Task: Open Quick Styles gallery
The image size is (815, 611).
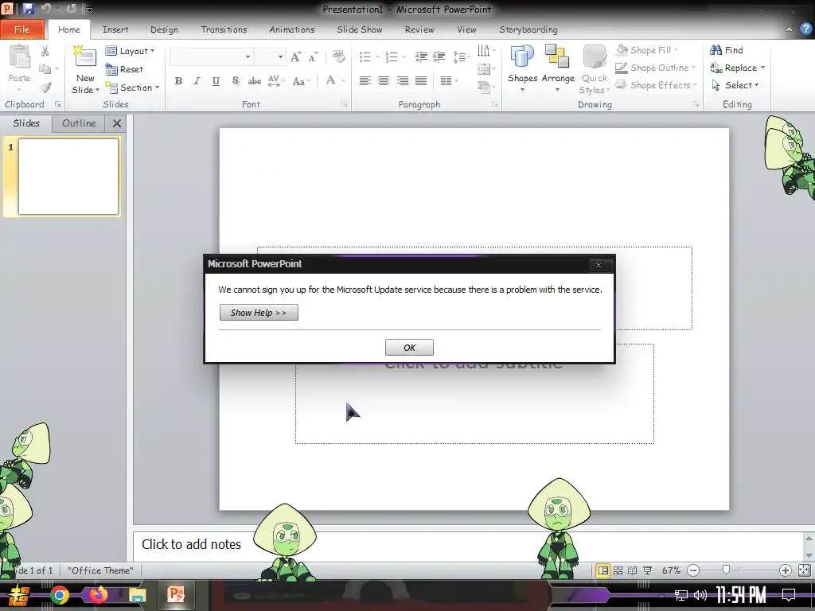Action: [x=595, y=69]
